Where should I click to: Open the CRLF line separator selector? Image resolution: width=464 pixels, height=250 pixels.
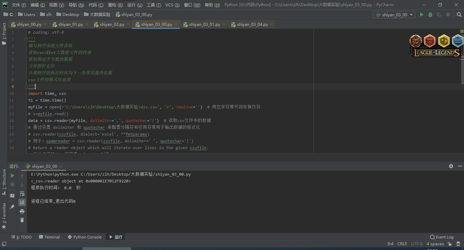(402, 244)
